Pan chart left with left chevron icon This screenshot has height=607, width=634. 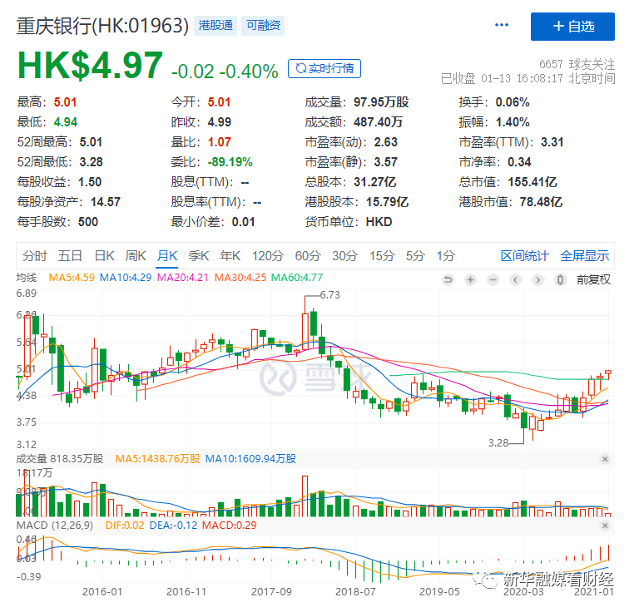pyautogui.click(x=515, y=279)
